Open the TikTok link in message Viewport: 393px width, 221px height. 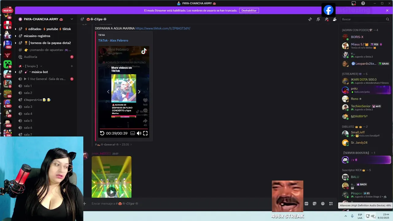click(x=163, y=28)
